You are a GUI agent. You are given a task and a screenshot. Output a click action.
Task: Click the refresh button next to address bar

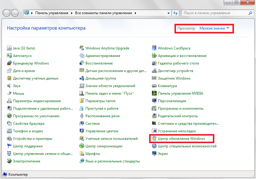[x=175, y=13]
